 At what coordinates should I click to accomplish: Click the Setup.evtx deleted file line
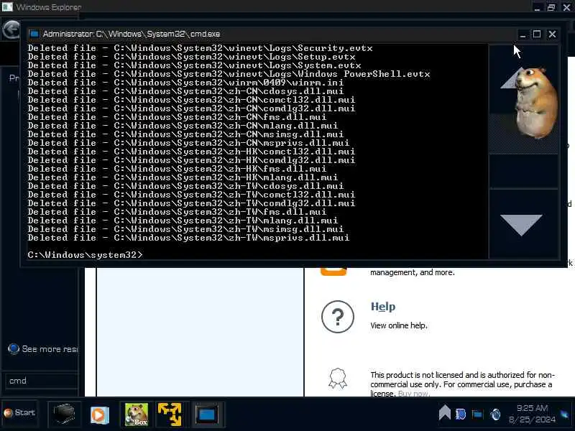coord(191,57)
